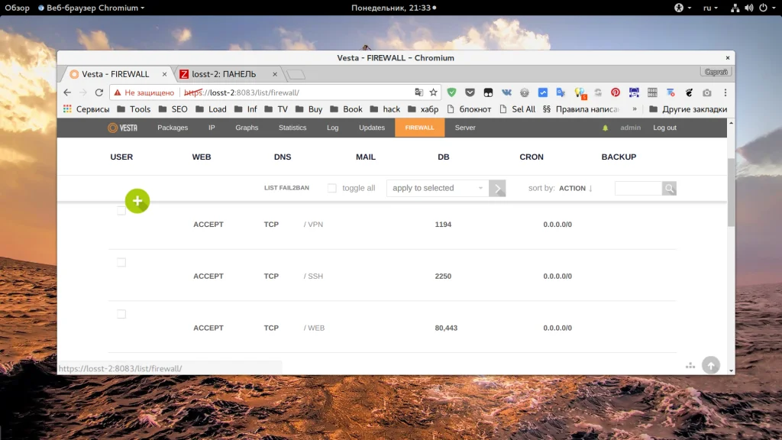Open the notifications bell icon
This screenshot has width=782, height=440.
click(606, 128)
